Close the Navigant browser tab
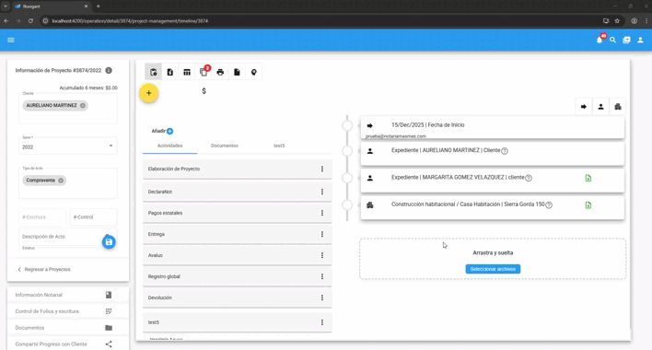This screenshot has height=350, width=652. pos(86,6)
